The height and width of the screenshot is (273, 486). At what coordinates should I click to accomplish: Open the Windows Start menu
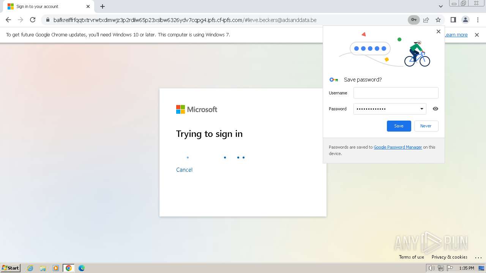click(11, 268)
